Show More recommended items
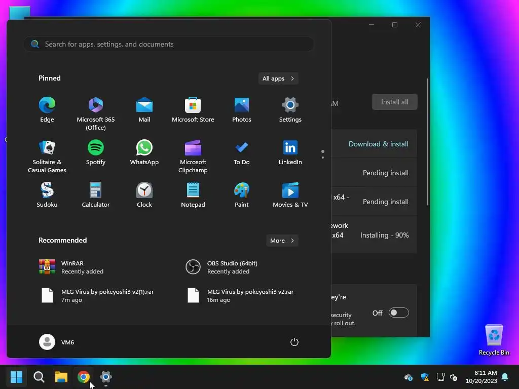The width and height of the screenshot is (519, 389). point(282,241)
